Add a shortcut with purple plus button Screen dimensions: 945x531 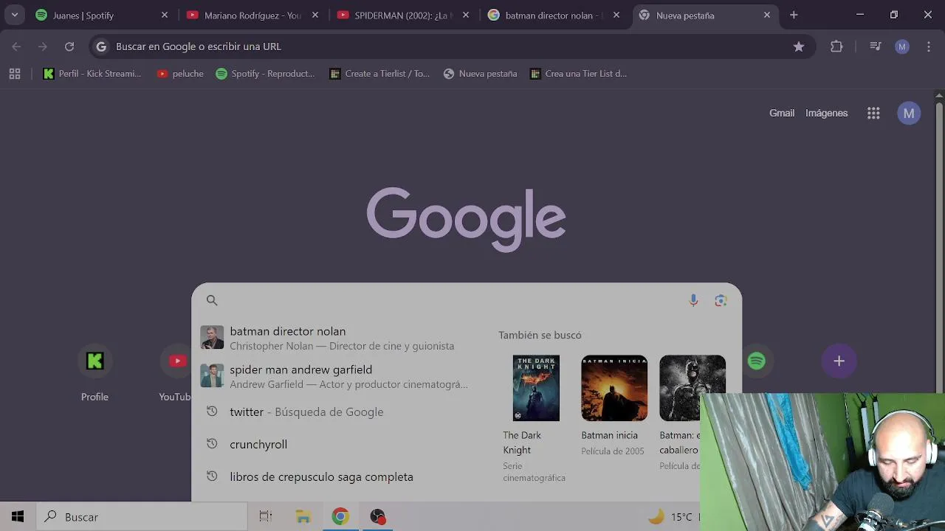point(839,361)
